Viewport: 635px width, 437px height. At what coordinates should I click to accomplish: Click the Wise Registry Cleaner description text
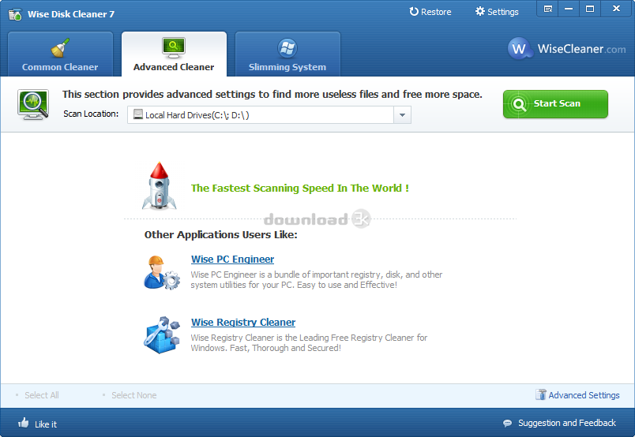309,342
